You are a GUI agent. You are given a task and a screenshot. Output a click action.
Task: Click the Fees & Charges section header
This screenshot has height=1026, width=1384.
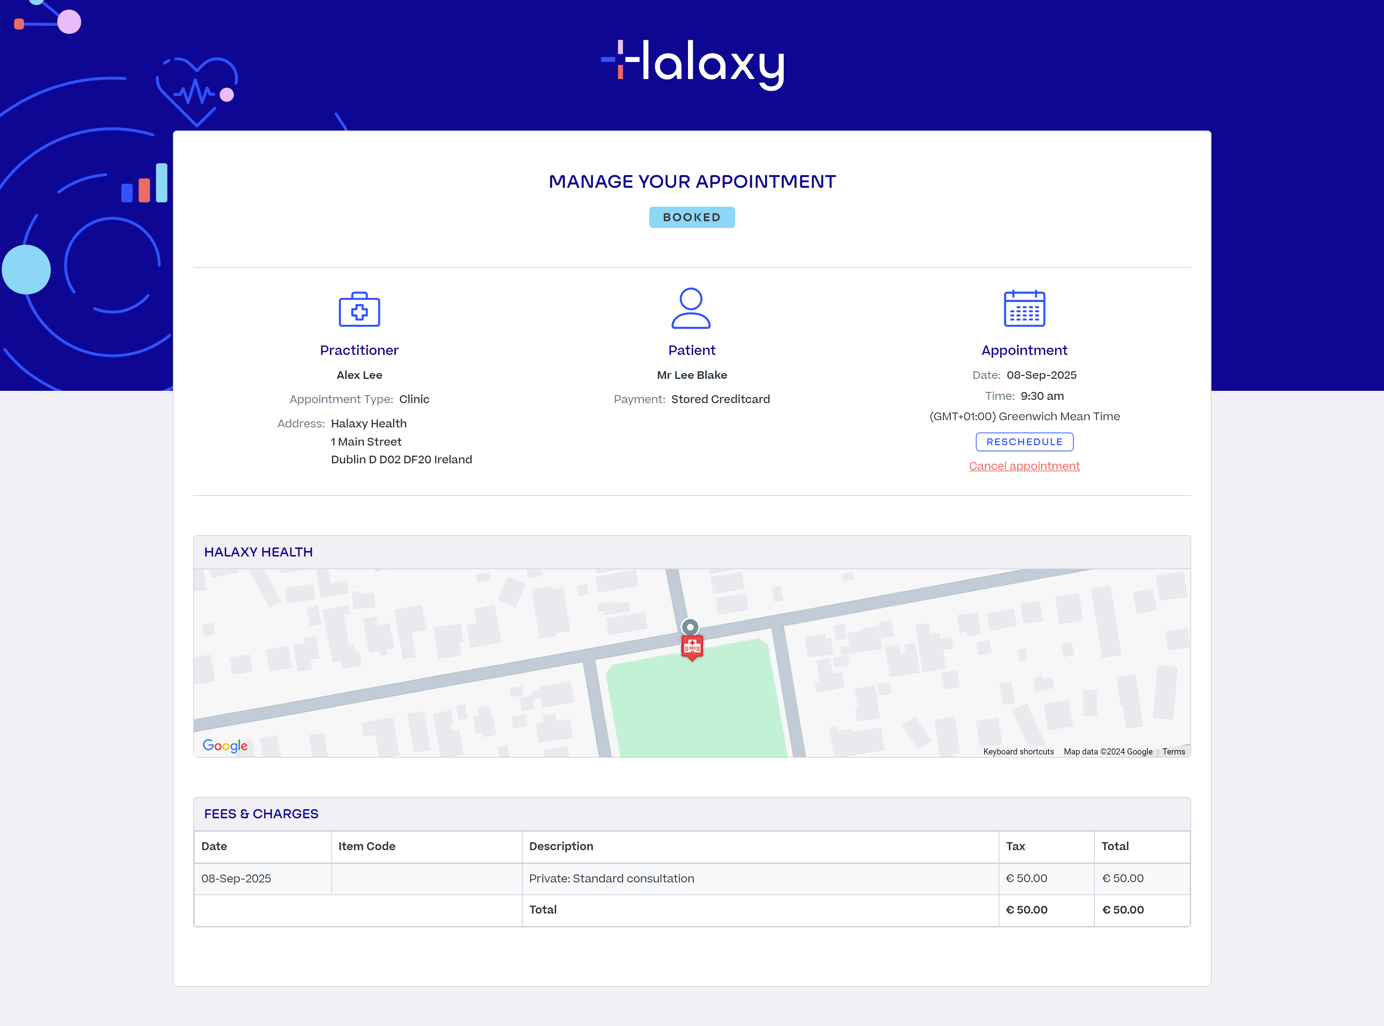pyautogui.click(x=692, y=814)
